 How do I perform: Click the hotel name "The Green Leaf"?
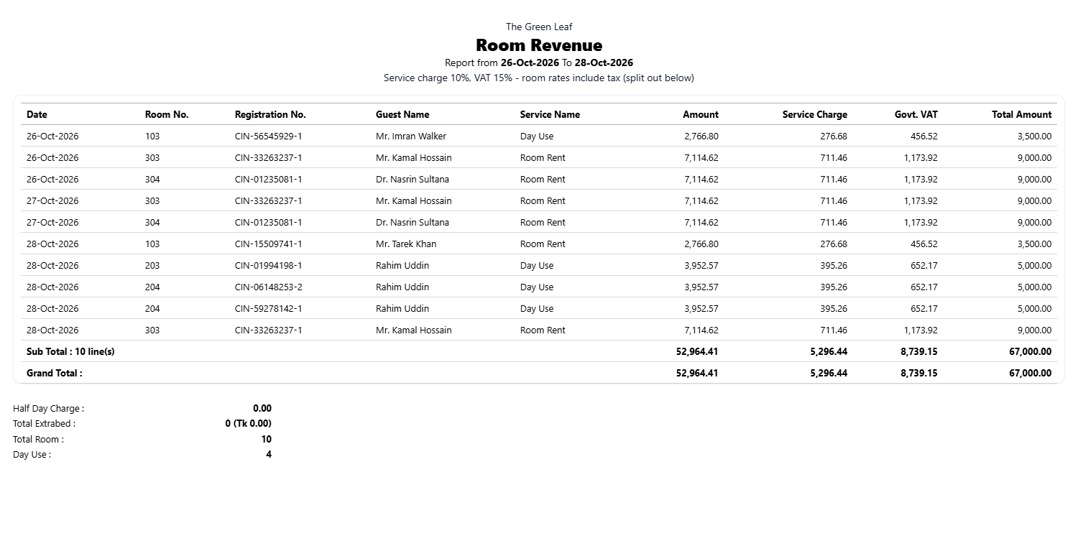(539, 27)
